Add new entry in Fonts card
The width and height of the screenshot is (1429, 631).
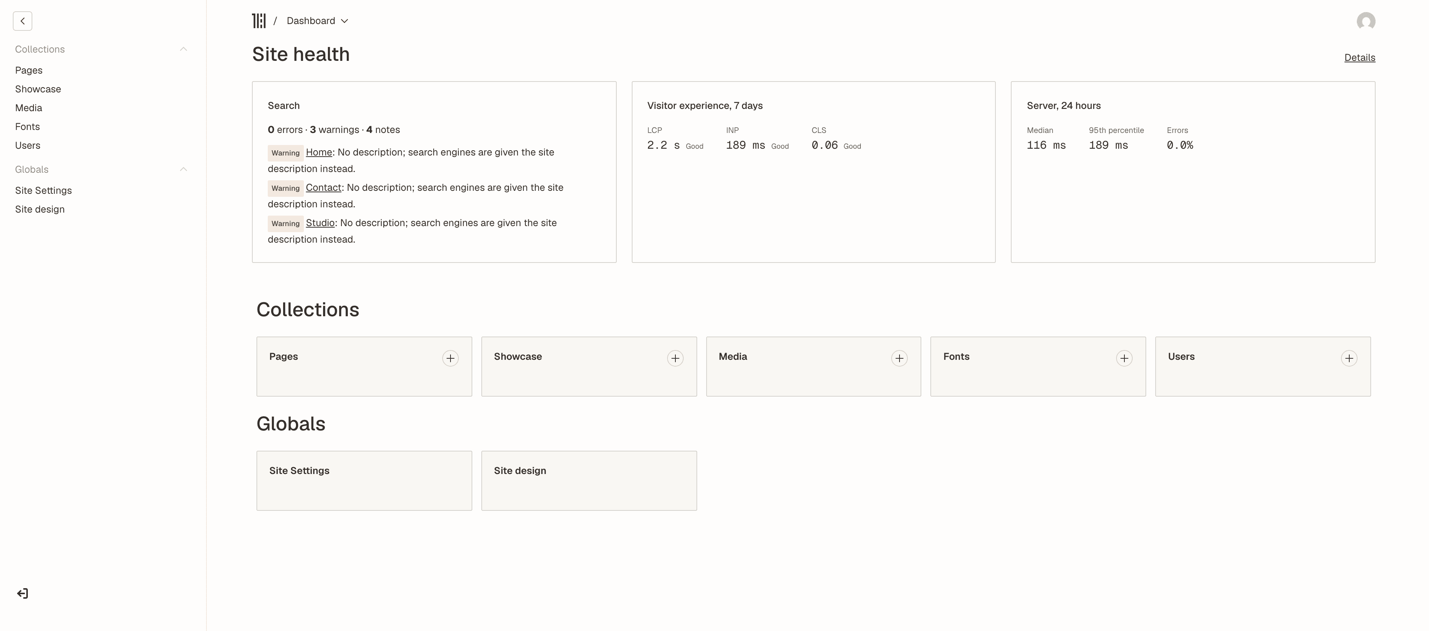tap(1124, 358)
